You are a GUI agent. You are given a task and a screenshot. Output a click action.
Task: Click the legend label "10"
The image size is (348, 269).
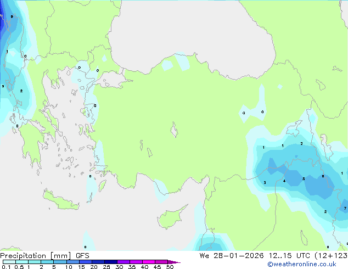(x=69, y=267)
